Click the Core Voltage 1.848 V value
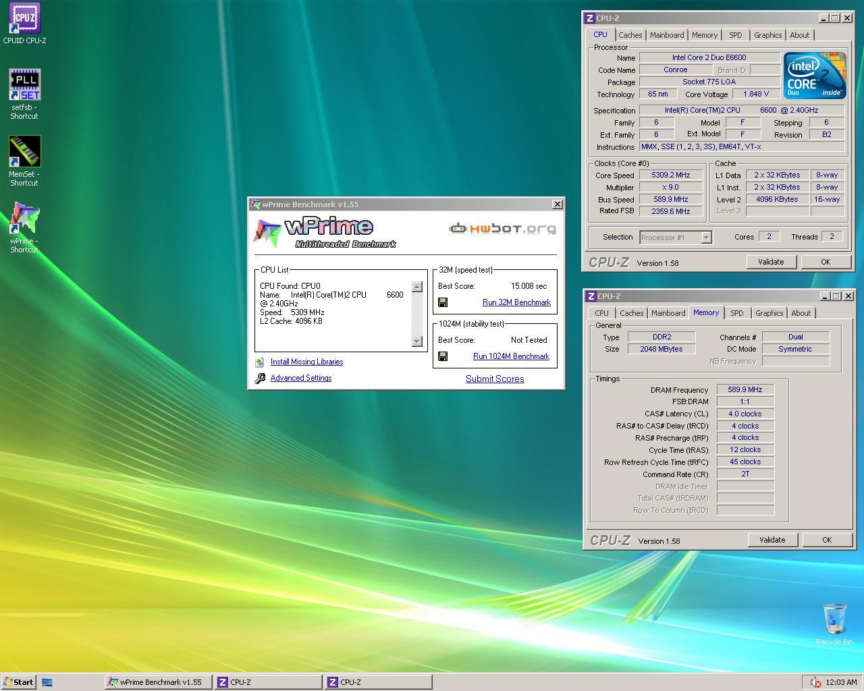This screenshot has height=691, width=864. pyautogui.click(x=755, y=94)
